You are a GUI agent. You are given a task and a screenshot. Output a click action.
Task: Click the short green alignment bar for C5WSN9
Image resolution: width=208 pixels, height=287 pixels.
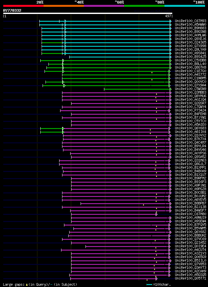pos(137,89)
